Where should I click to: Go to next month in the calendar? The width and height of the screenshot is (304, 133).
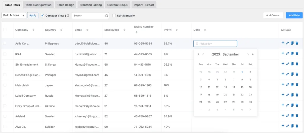pos(248,54)
